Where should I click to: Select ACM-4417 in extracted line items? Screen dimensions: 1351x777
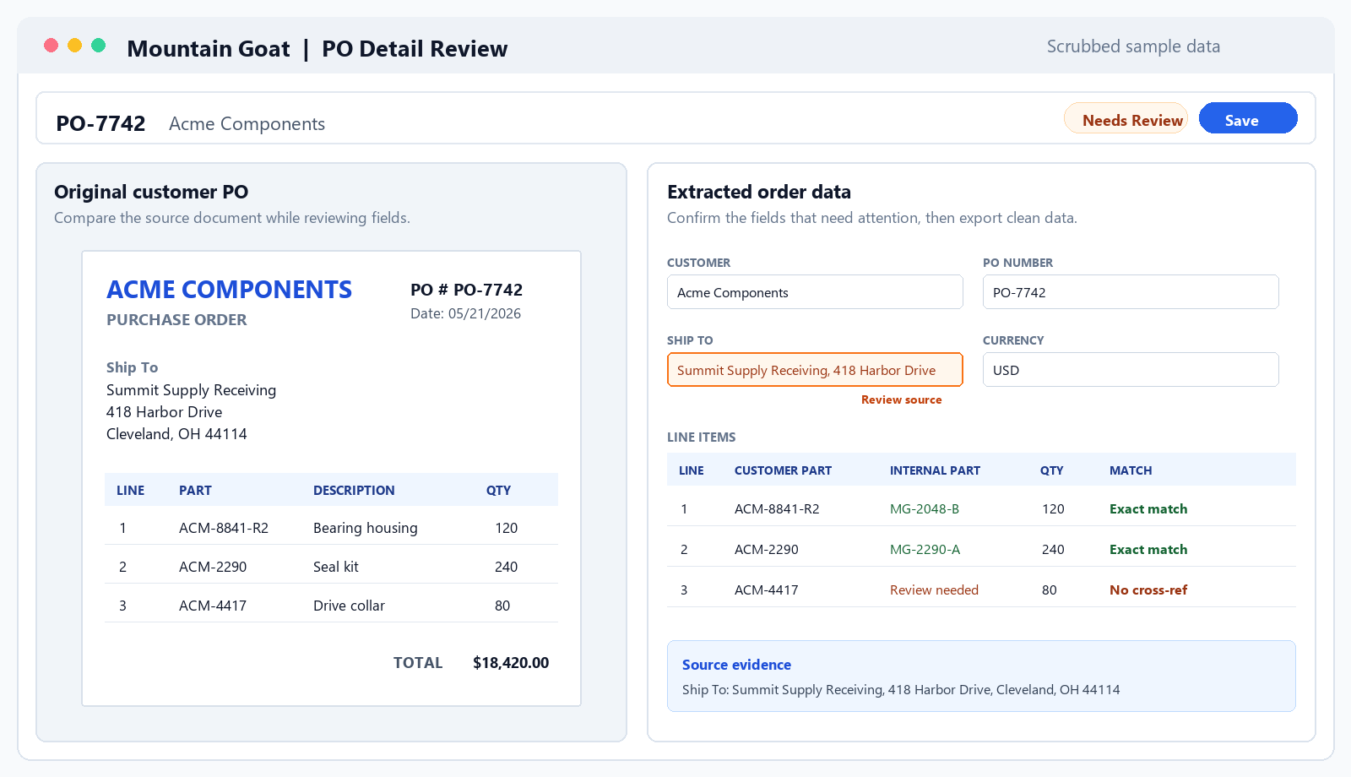click(766, 590)
